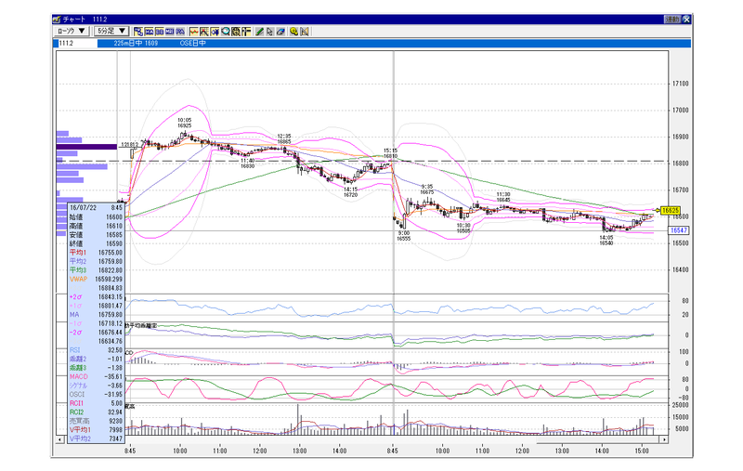This screenshot has height=471, width=743.
Task: Click the scroll left arrow under chart
Action: tap(59, 439)
